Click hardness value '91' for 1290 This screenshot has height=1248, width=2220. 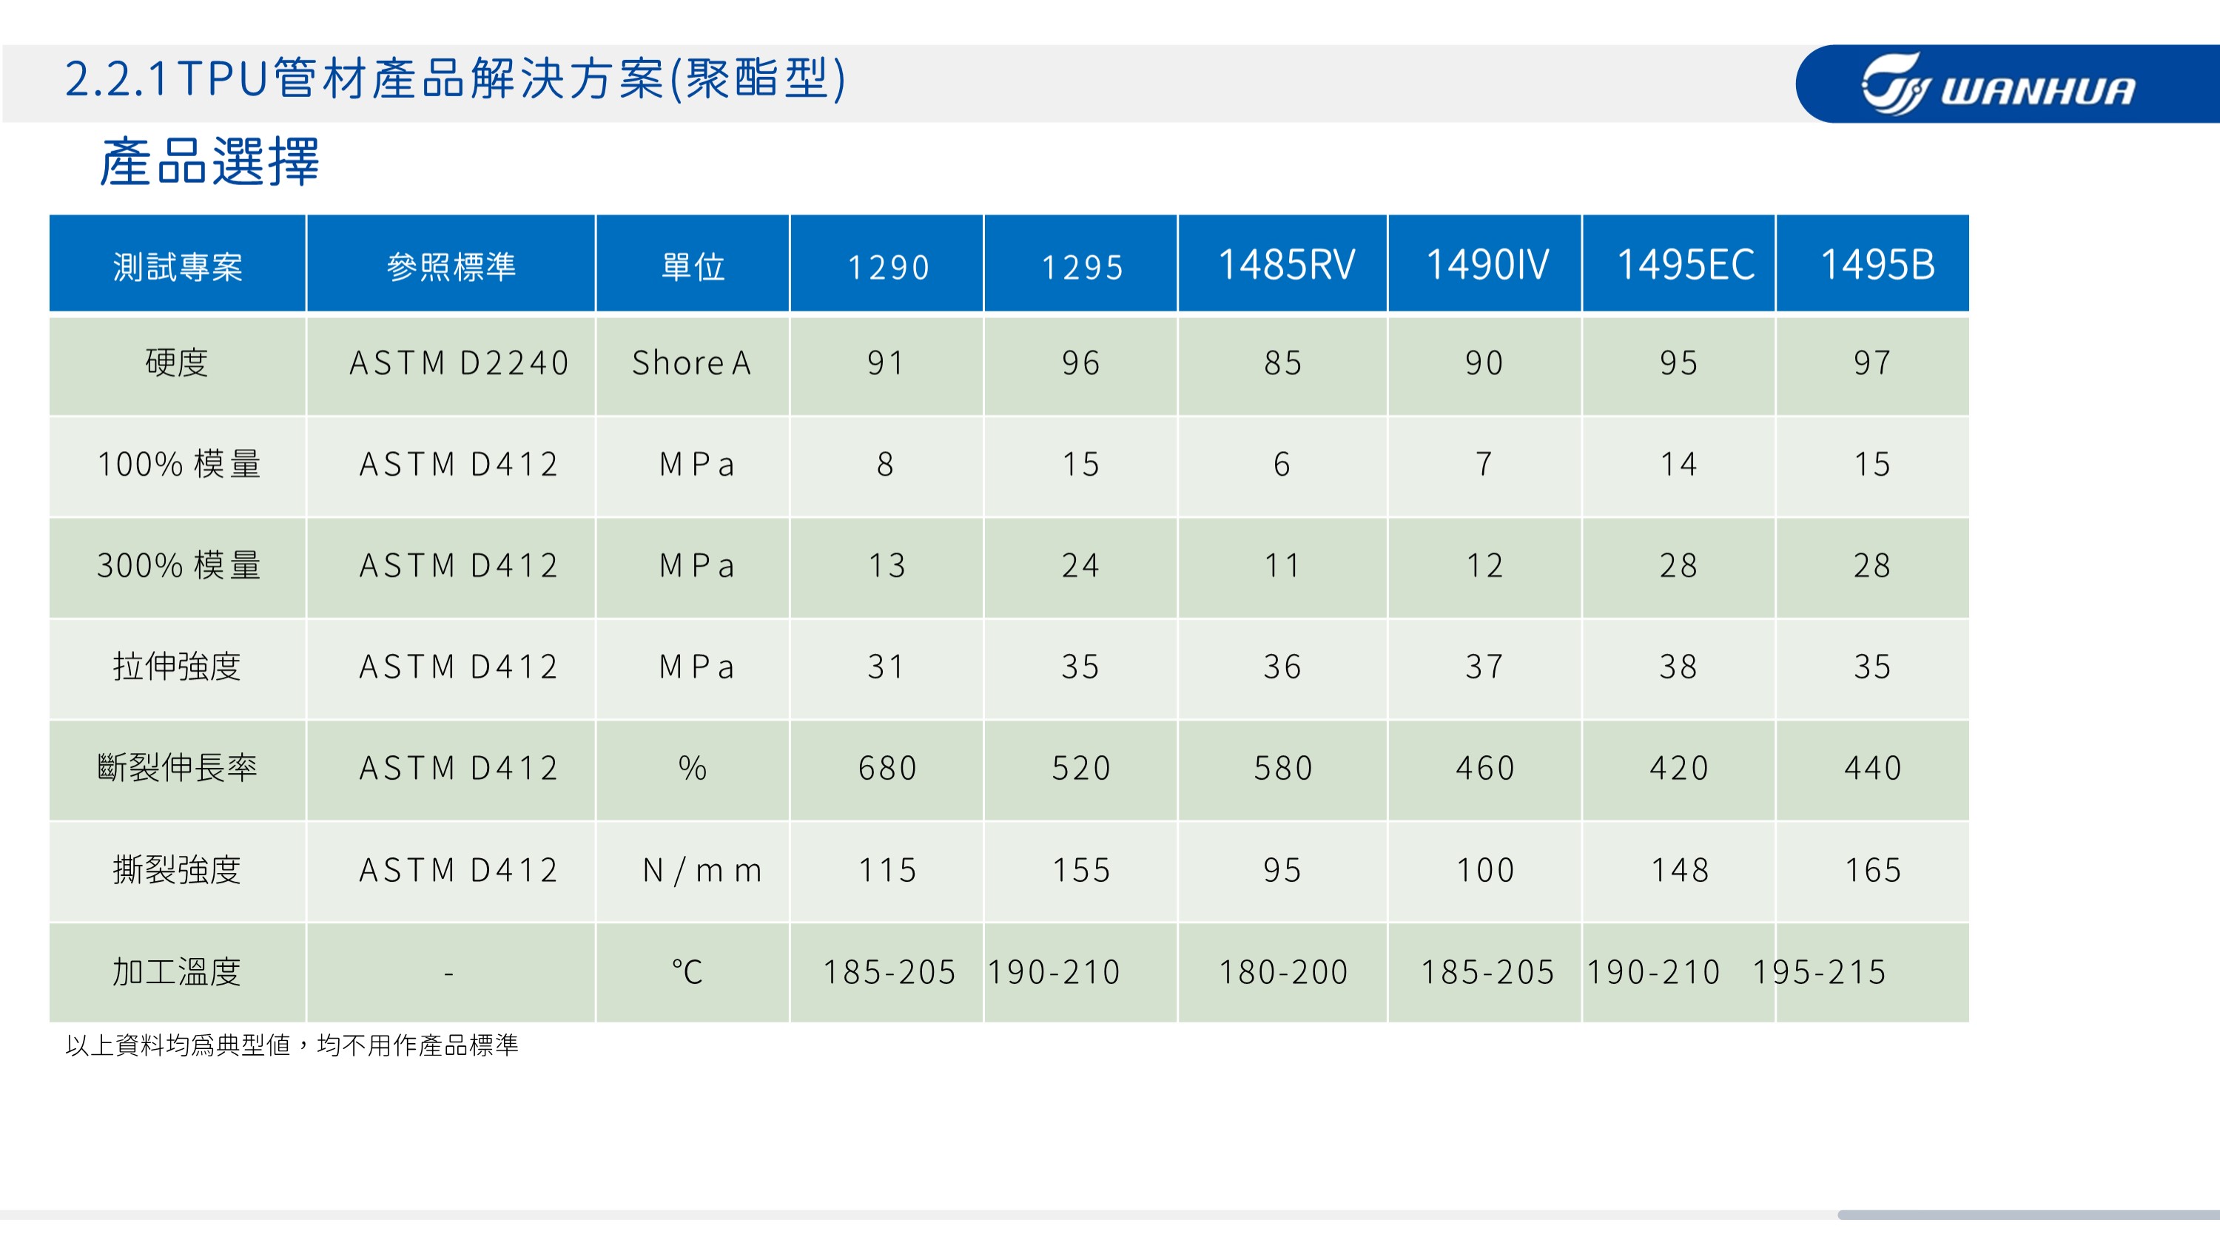pos(886,362)
